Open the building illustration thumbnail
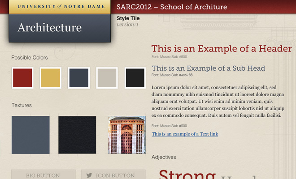 tap(126, 135)
